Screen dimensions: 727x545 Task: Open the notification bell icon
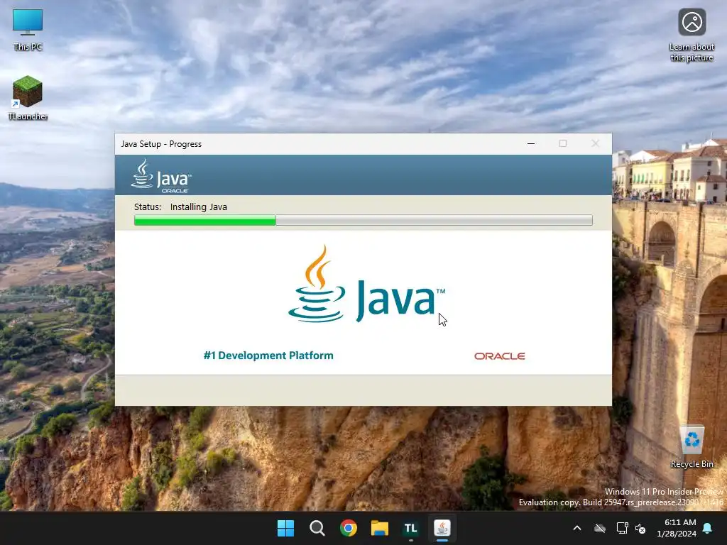[x=708, y=528]
